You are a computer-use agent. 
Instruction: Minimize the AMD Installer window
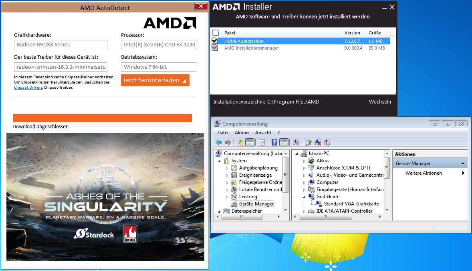tap(384, 7)
